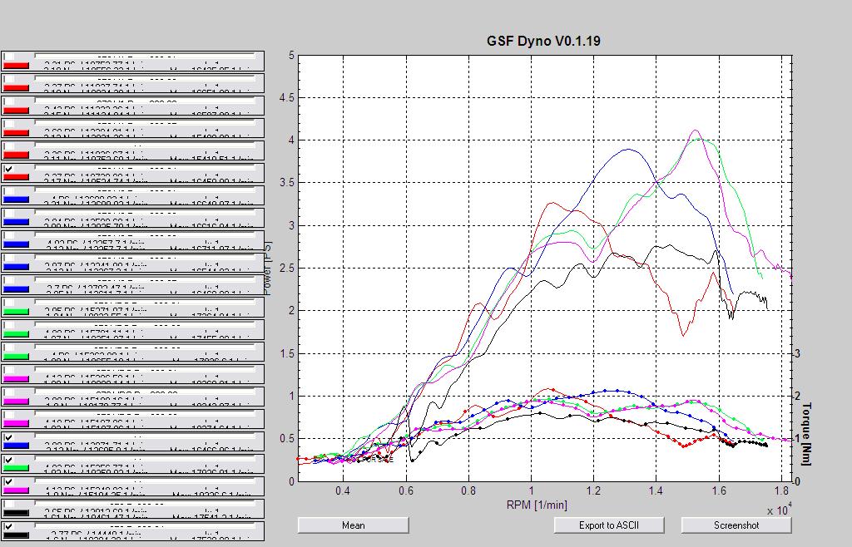Click the GSF Dyno V0.1.19 plot title
The width and height of the screenshot is (852, 547).
[543, 41]
